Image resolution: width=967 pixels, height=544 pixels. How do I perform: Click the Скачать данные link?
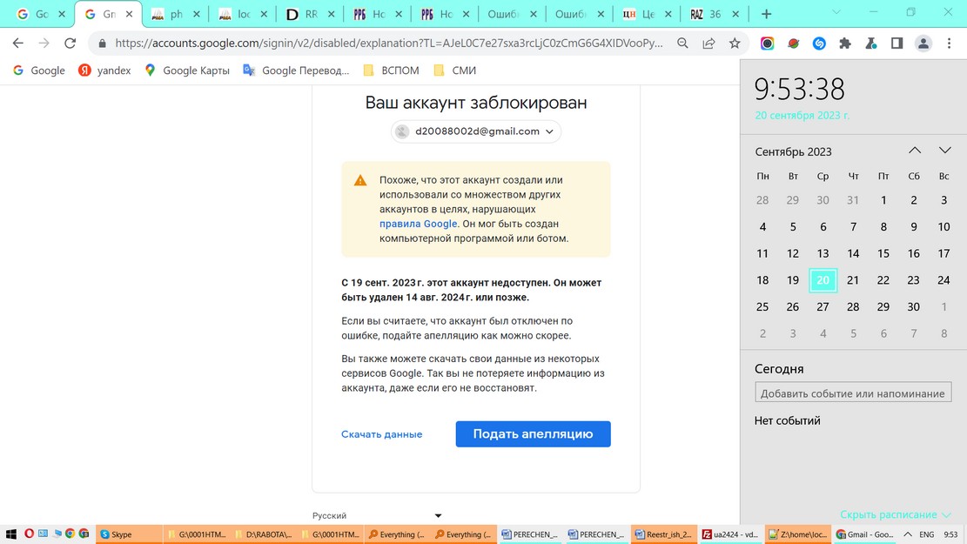click(382, 434)
